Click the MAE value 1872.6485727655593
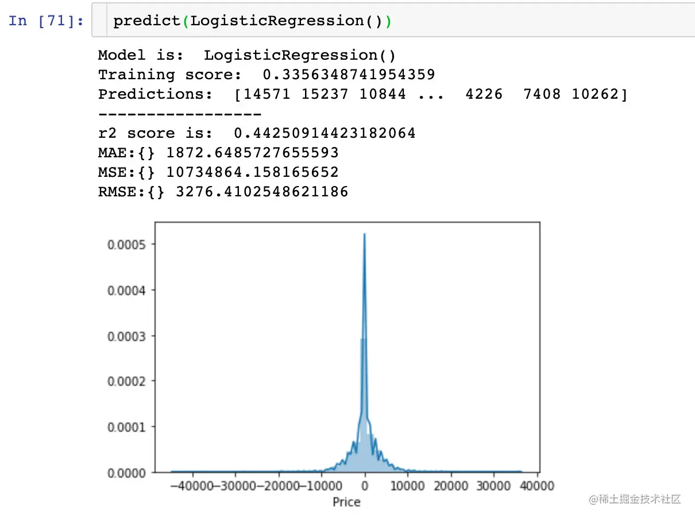 coord(252,153)
